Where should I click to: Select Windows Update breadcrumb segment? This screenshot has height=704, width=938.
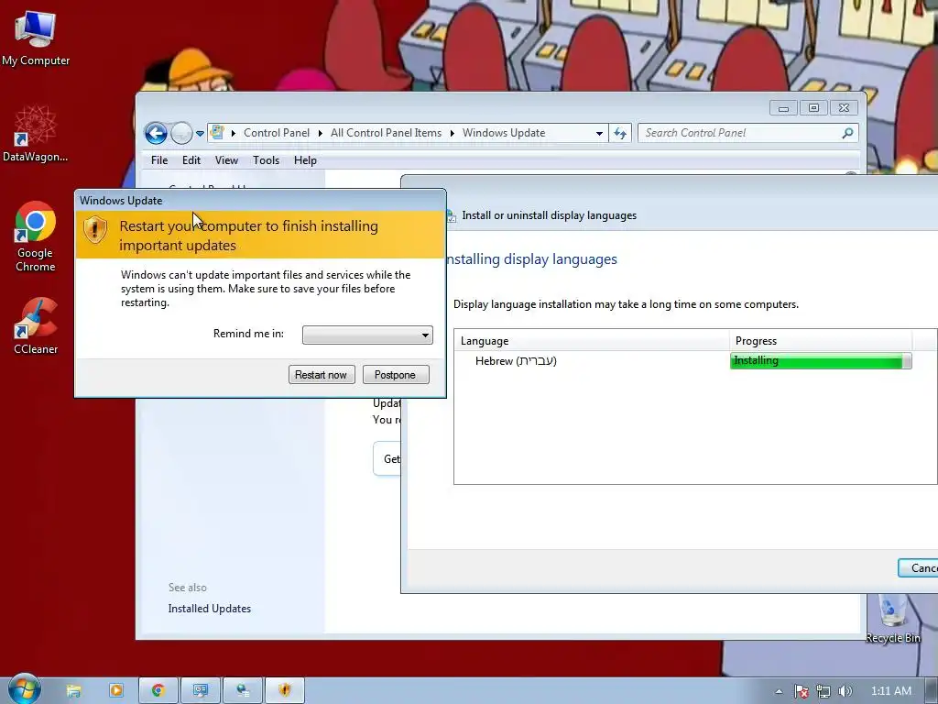[504, 133]
